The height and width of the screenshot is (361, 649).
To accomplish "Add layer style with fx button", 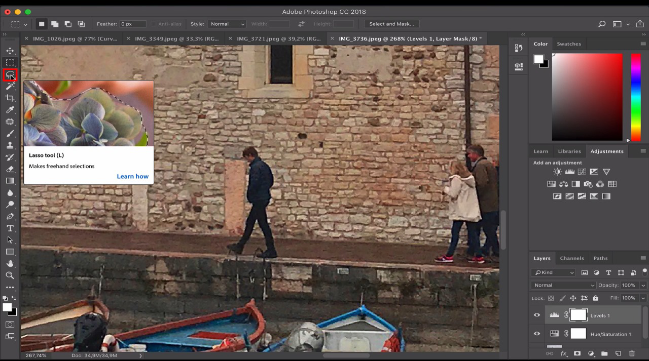I will [563, 353].
